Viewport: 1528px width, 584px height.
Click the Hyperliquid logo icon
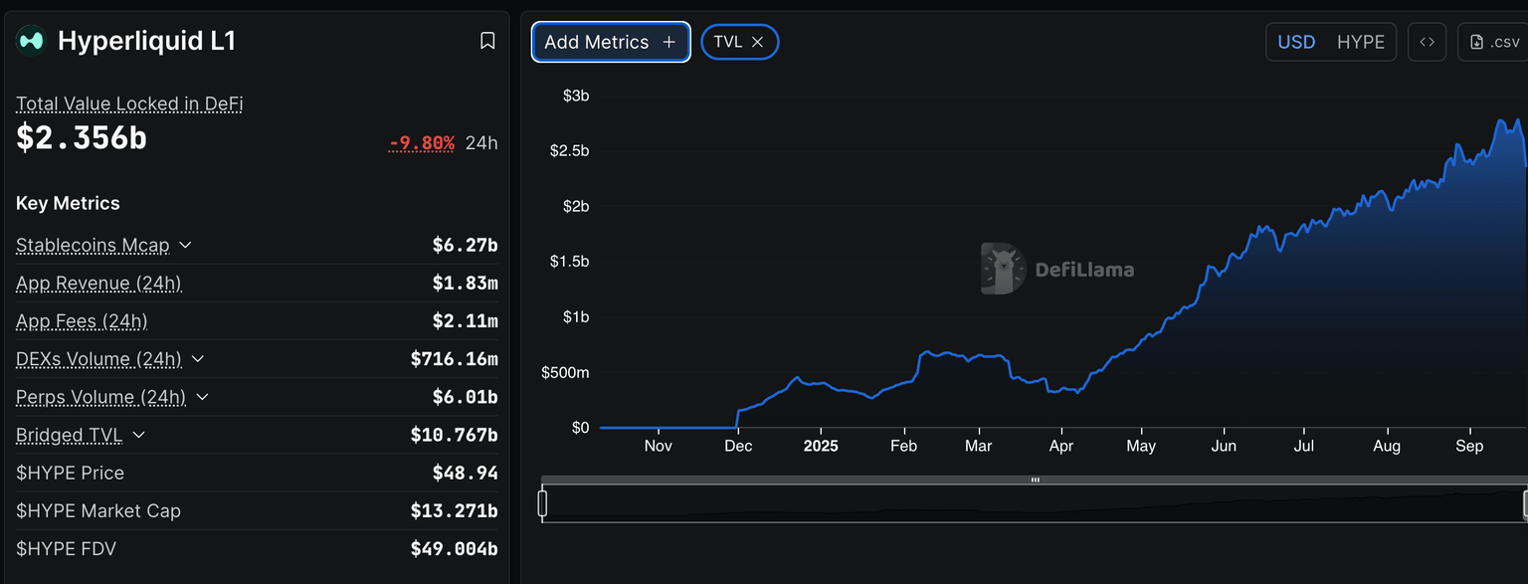click(x=32, y=41)
